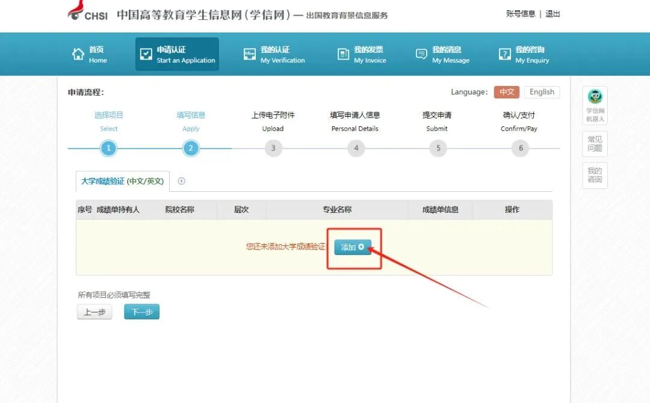Click the 院校名称 column header
This screenshot has width=650, height=403.
179,209
